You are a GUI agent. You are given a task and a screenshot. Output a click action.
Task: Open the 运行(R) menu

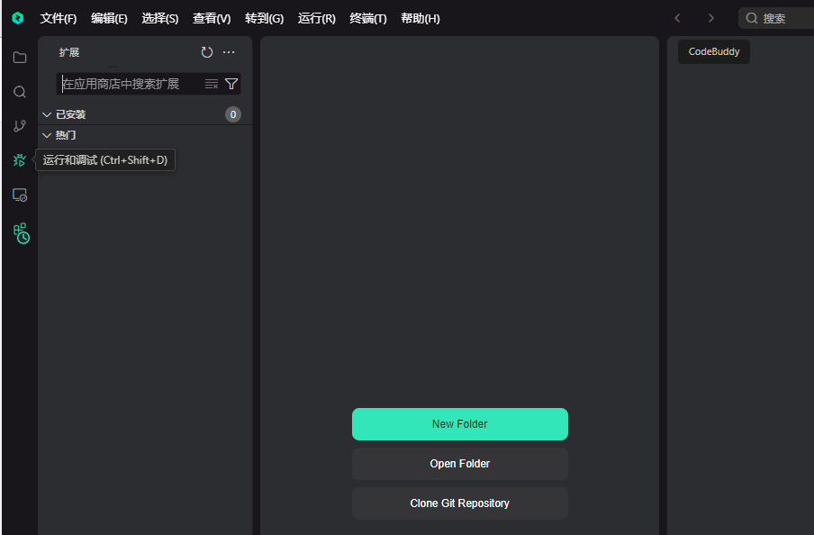pyautogui.click(x=317, y=19)
